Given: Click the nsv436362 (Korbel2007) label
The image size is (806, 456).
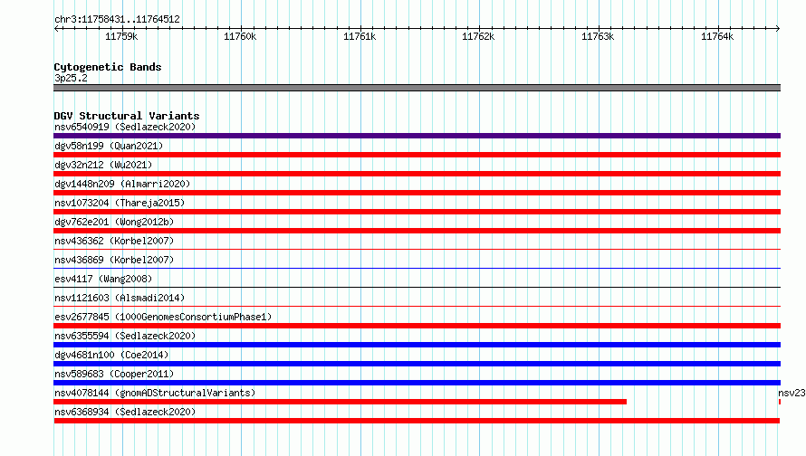Looking at the screenshot, I should coord(114,241).
